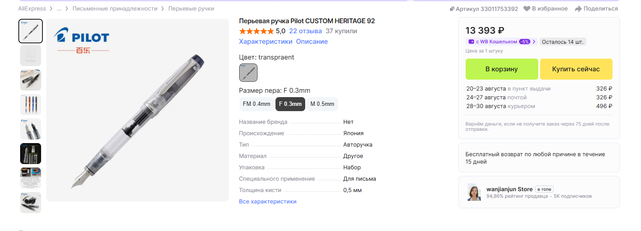The image size is (641, 231).
Task: Click the Осталось 14 шт. label
Action: click(563, 42)
